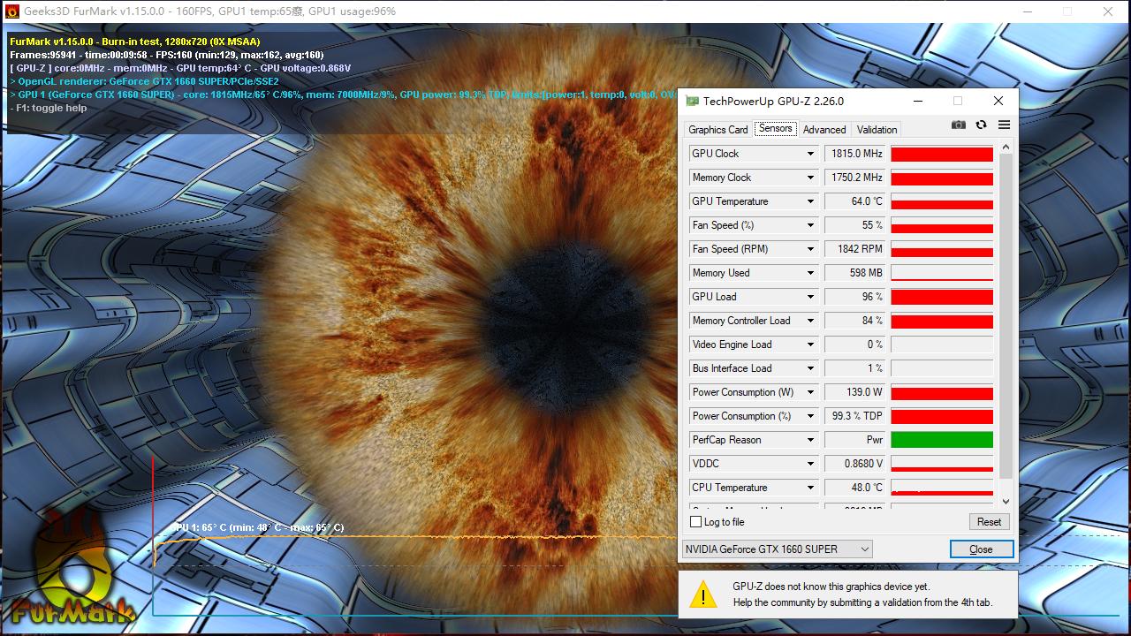Open the Validation tab
Viewport: 1131px width, 636px height.
(877, 130)
